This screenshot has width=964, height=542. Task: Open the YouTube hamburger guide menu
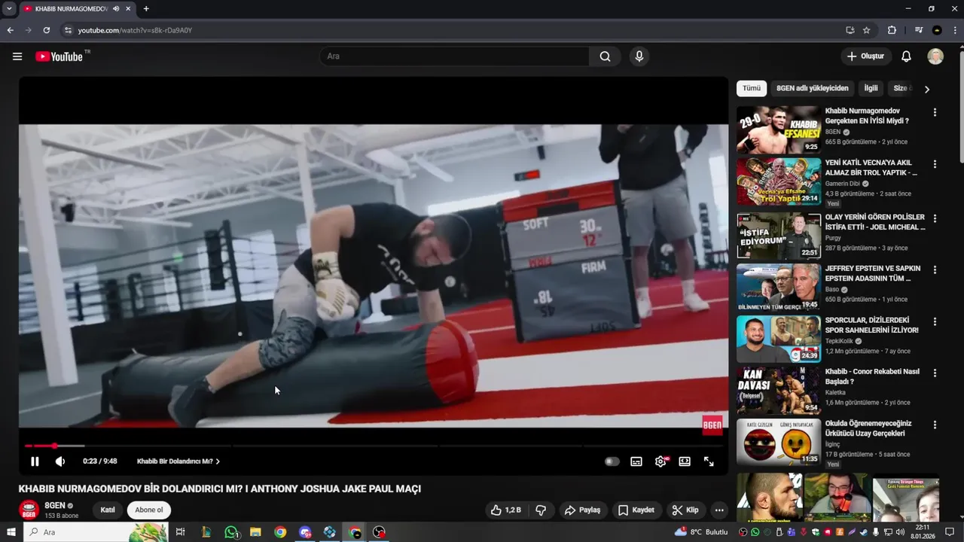click(x=17, y=56)
